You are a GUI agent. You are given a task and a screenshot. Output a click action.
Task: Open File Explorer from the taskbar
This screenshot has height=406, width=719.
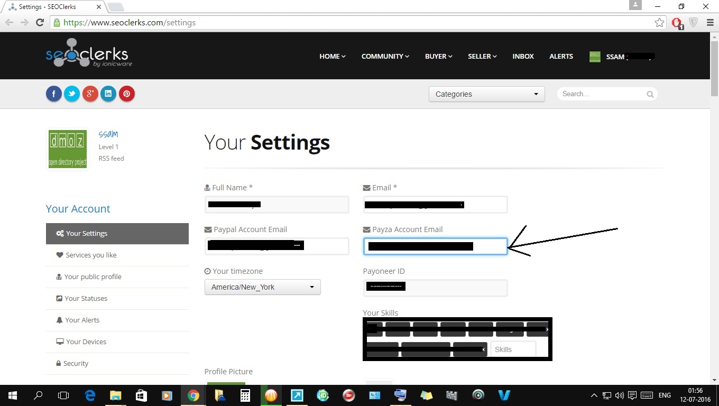(115, 395)
